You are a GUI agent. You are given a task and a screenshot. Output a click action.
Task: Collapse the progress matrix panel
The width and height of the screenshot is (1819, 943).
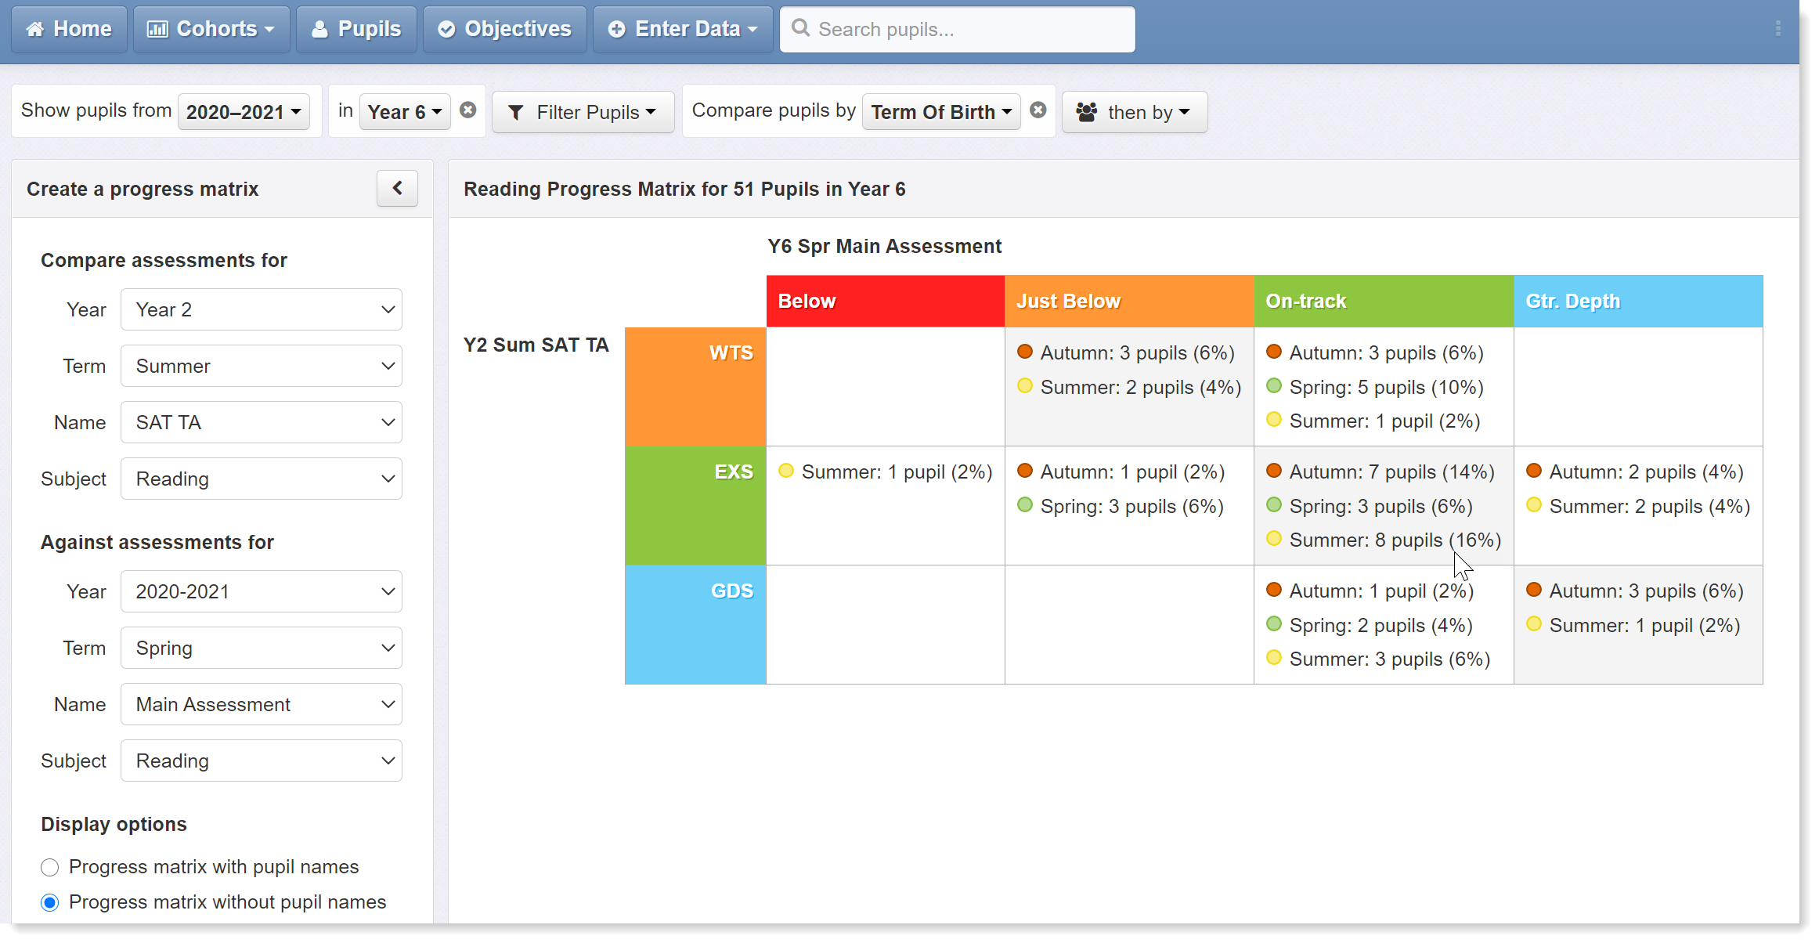[x=397, y=188]
